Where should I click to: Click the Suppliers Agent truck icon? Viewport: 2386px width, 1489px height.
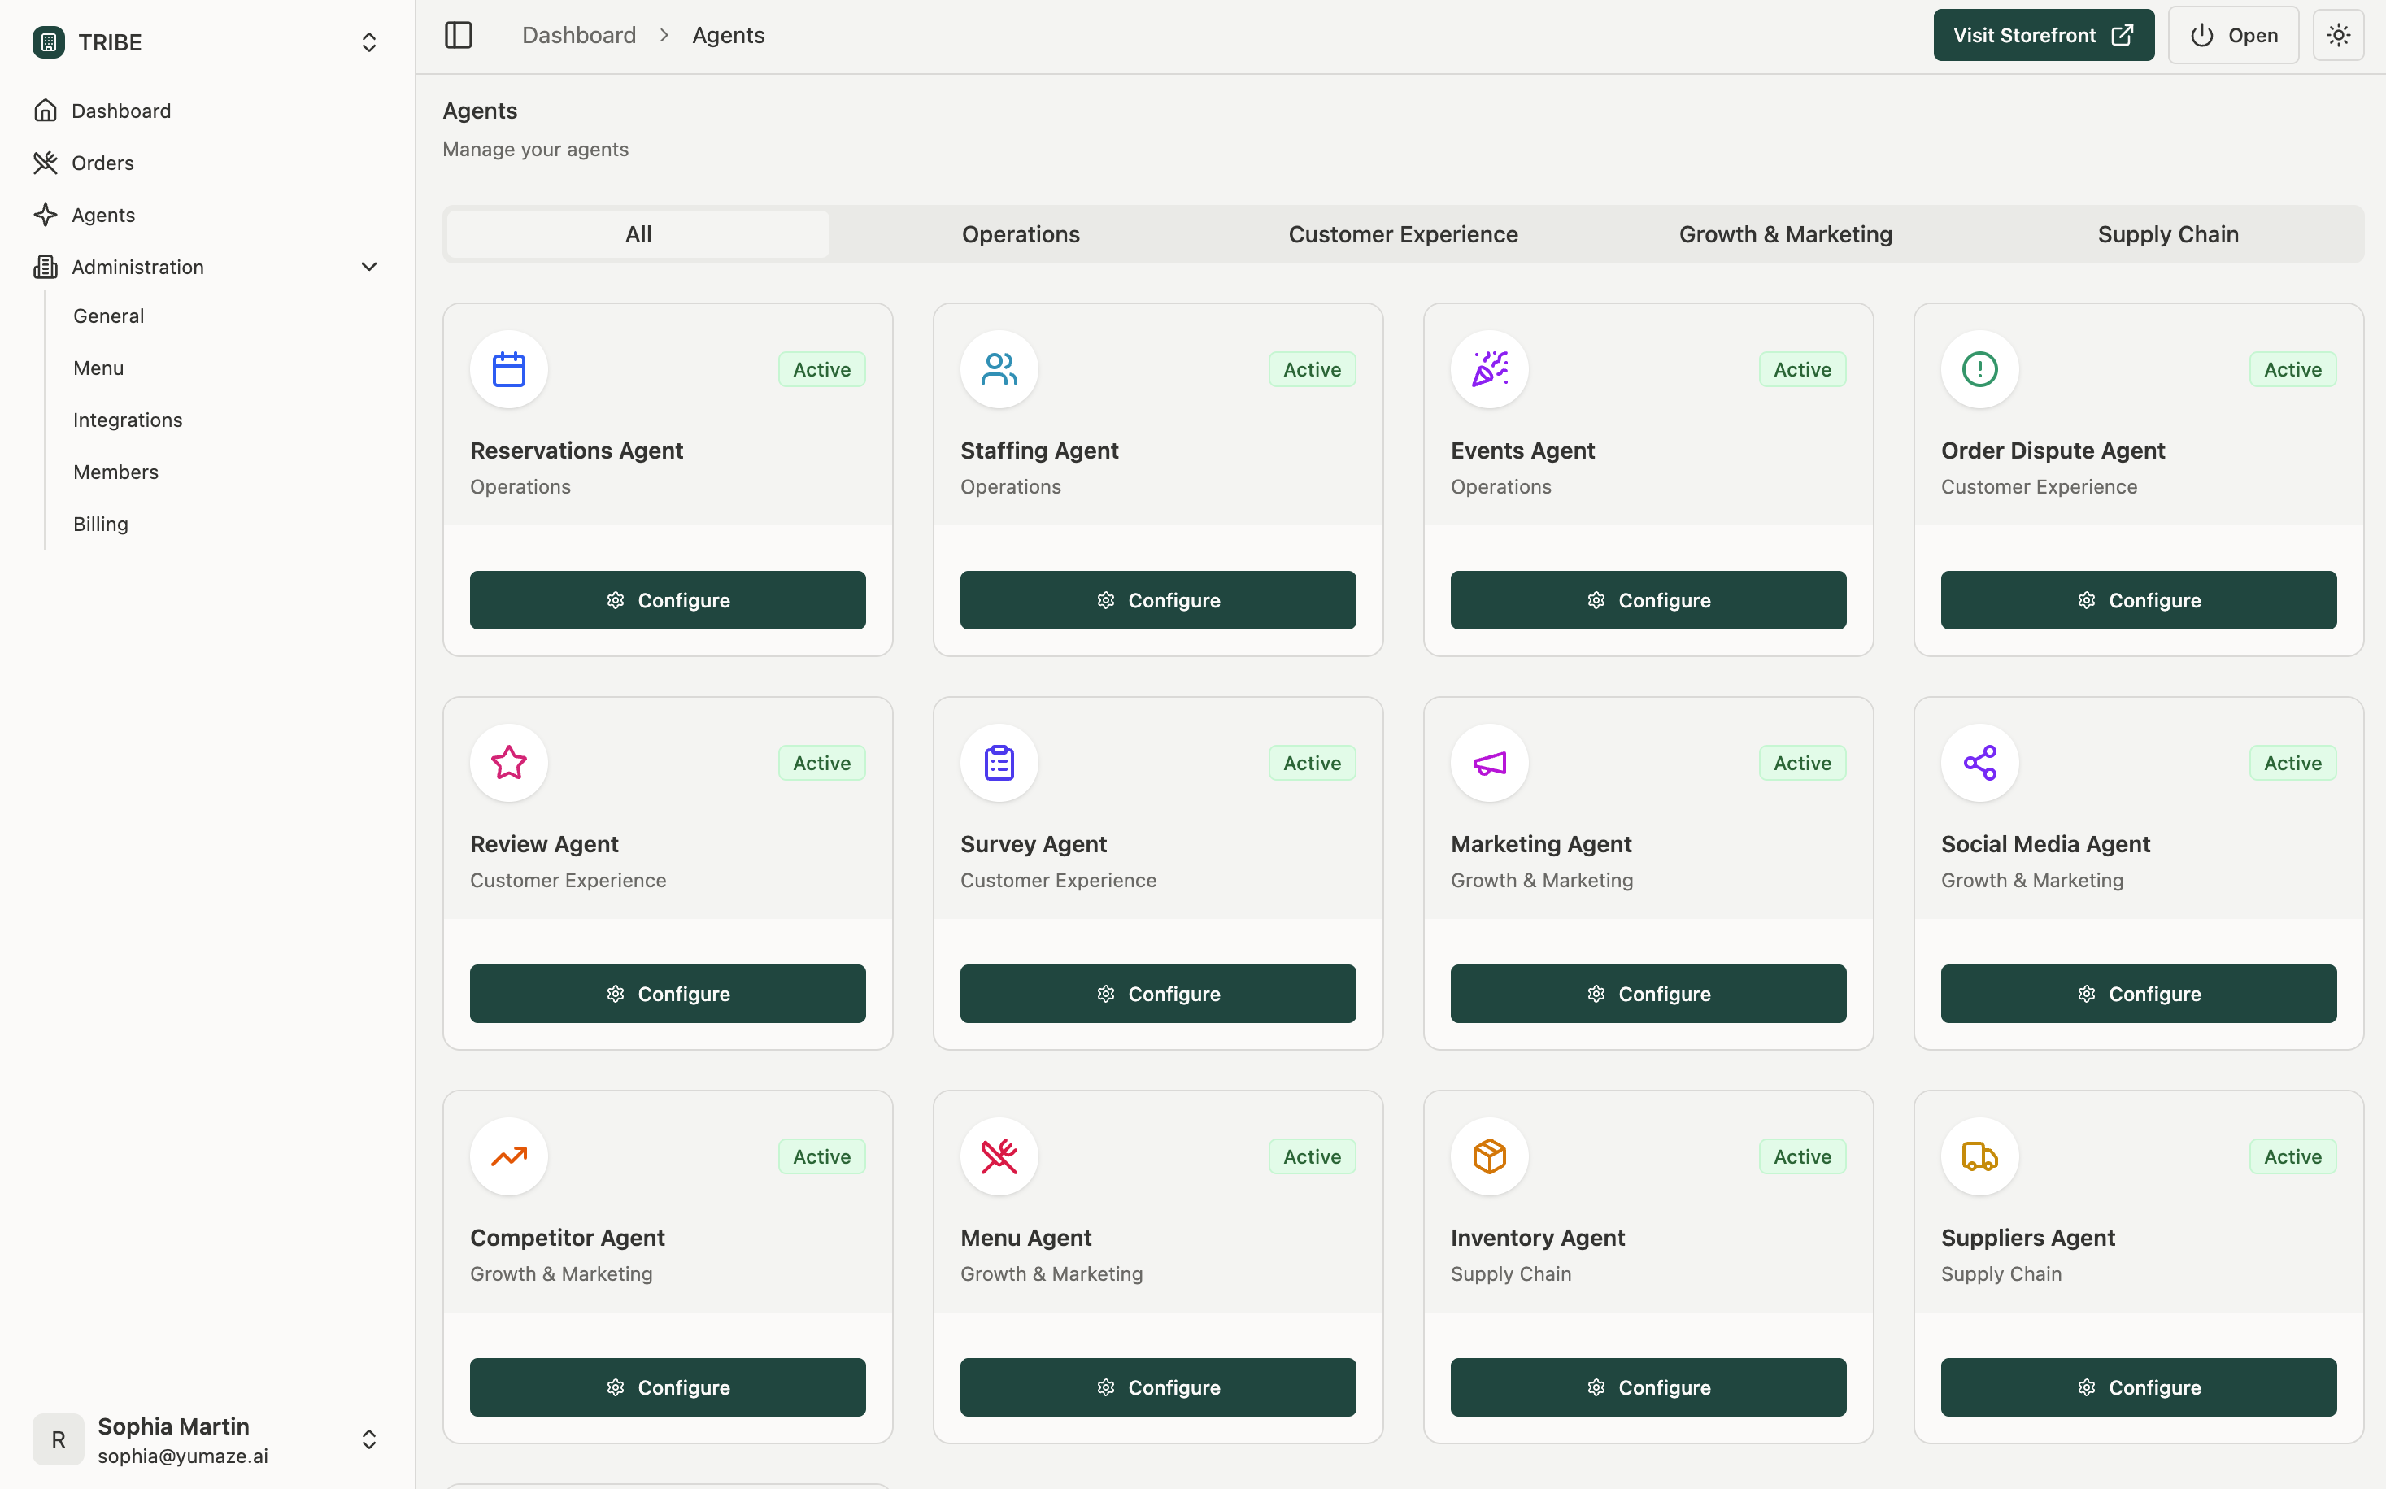pos(1979,1156)
